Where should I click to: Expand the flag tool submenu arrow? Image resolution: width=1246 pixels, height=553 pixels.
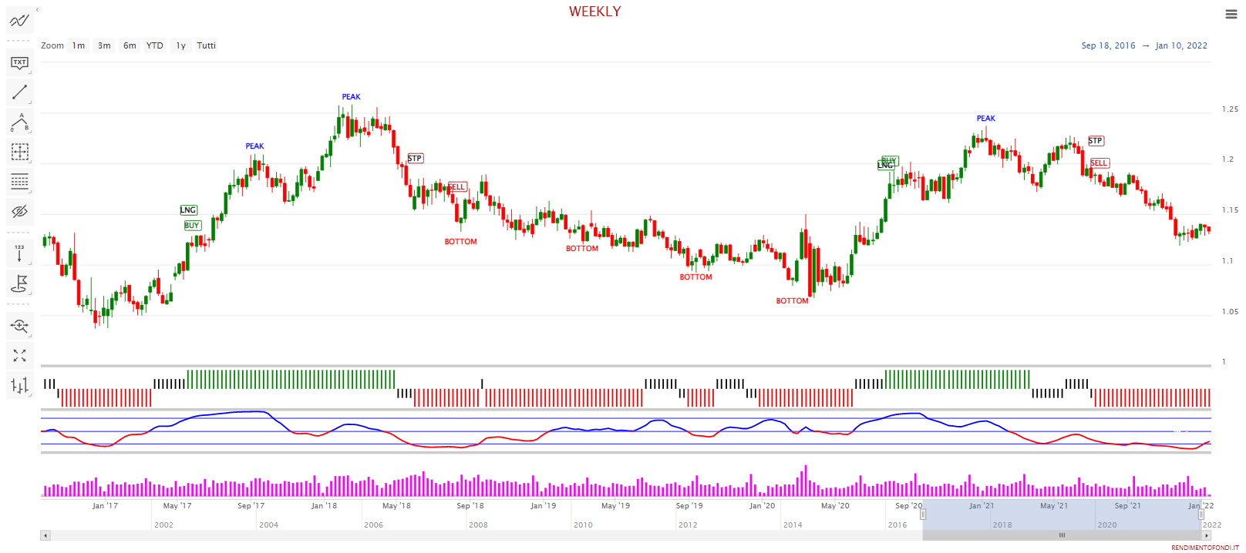(x=30, y=293)
